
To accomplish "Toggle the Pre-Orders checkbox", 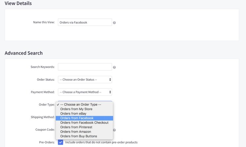I will click(61, 142).
